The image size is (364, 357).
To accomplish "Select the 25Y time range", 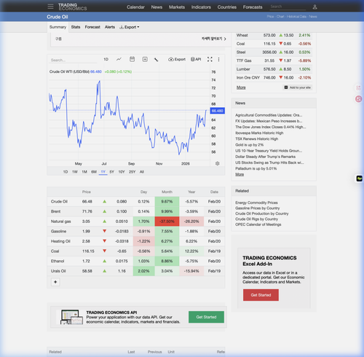I will [132, 172].
